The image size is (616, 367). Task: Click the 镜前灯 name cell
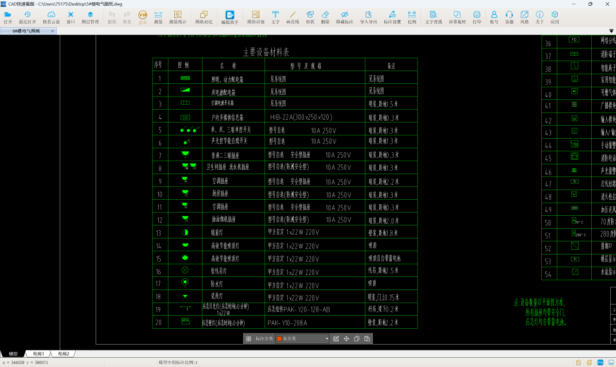tap(217, 233)
